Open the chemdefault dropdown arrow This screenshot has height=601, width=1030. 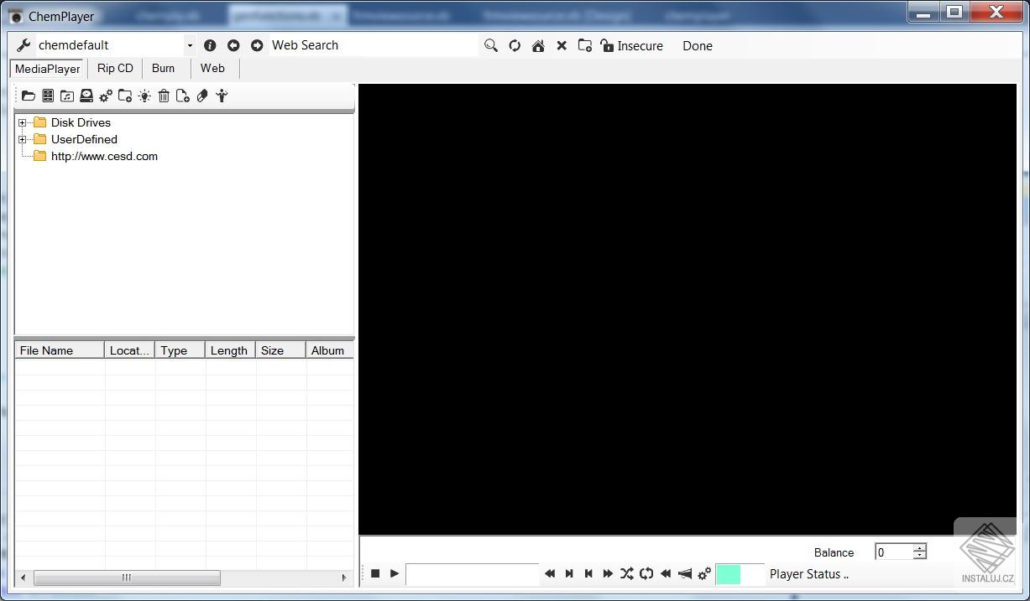[x=190, y=46]
